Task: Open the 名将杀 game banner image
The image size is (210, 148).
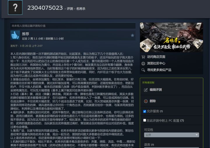Action: coord(171,38)
